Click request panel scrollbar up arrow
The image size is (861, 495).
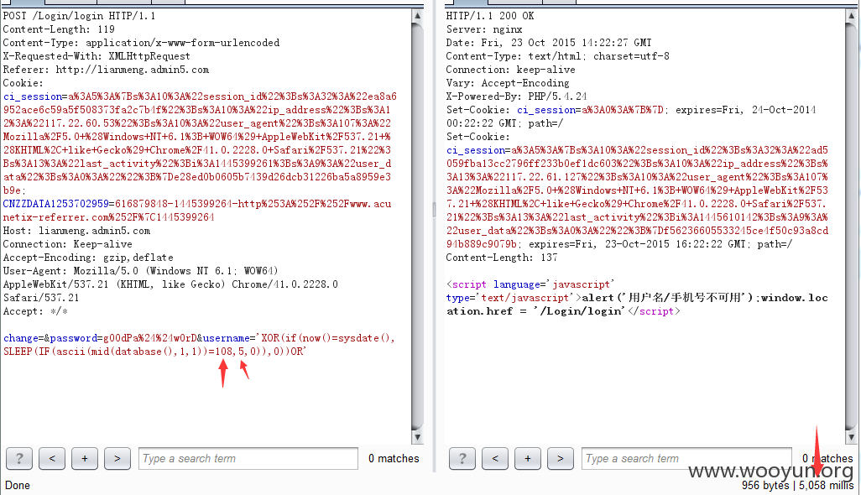(417, 15)
